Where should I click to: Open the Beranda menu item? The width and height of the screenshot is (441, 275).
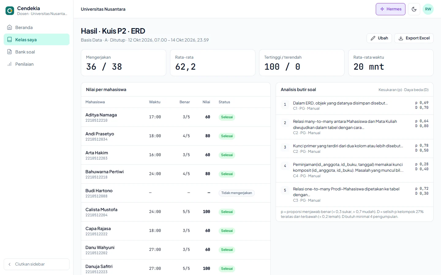coord(37,28)
